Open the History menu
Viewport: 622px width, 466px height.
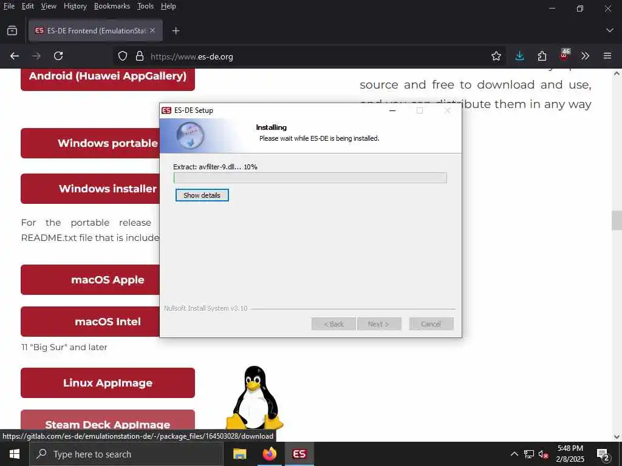[75, 6]
